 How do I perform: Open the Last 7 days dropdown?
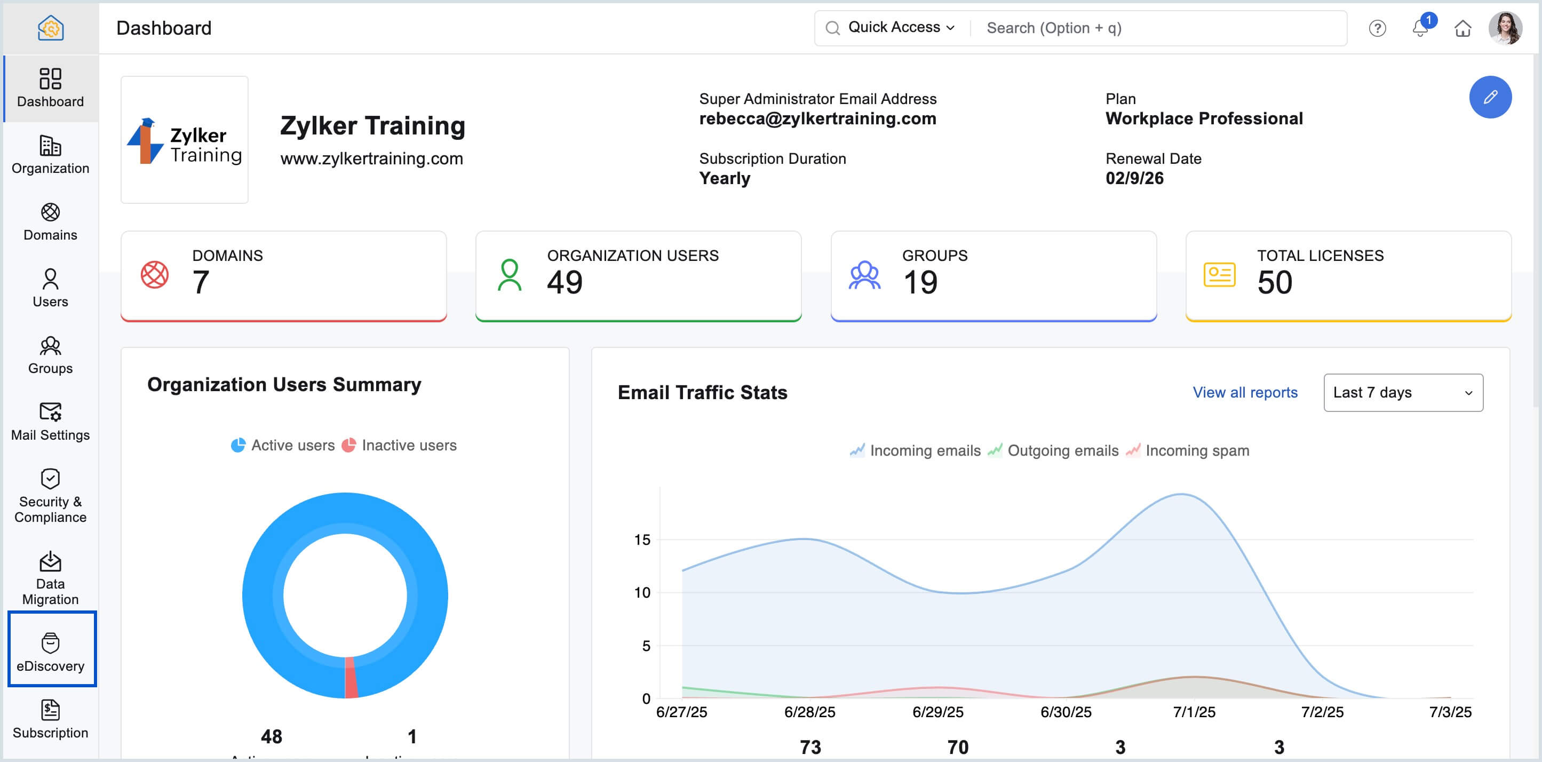coord(1403,393)
